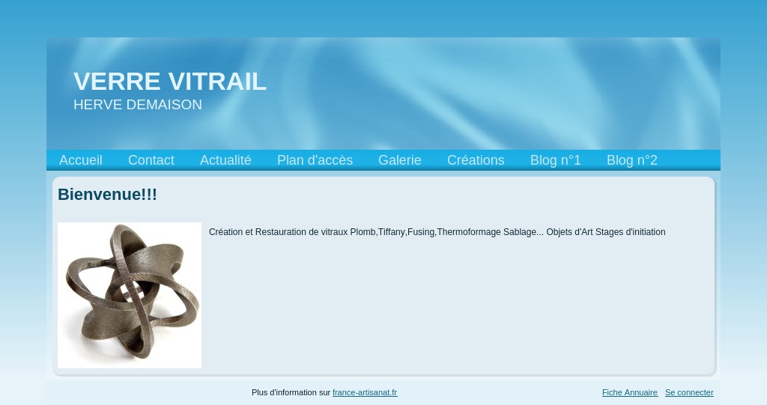Viewport: 767px width, 405px height.
Task: Click the VERRE VITRAIL site title
Action: click(x=170, y=81)
